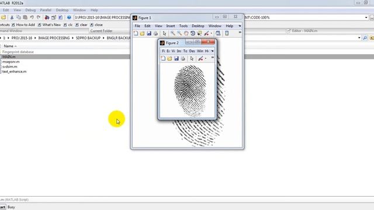Open Profiler icon in MATLAB toolbar
Screen dimensions: 374x210
[60, 17]
